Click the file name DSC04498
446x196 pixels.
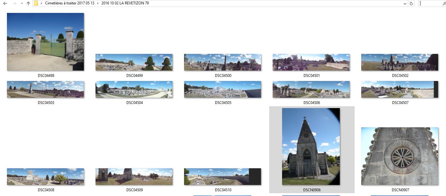[x=46, y=76]
